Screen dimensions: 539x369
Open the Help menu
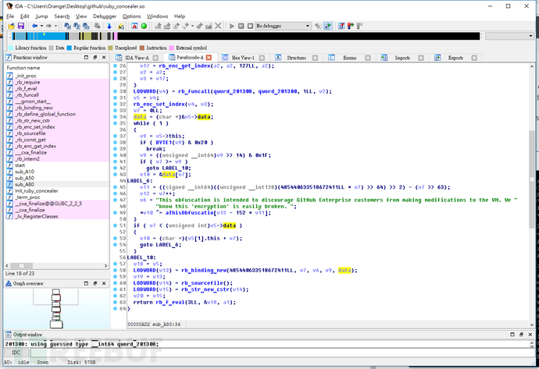tap(180, 16)
